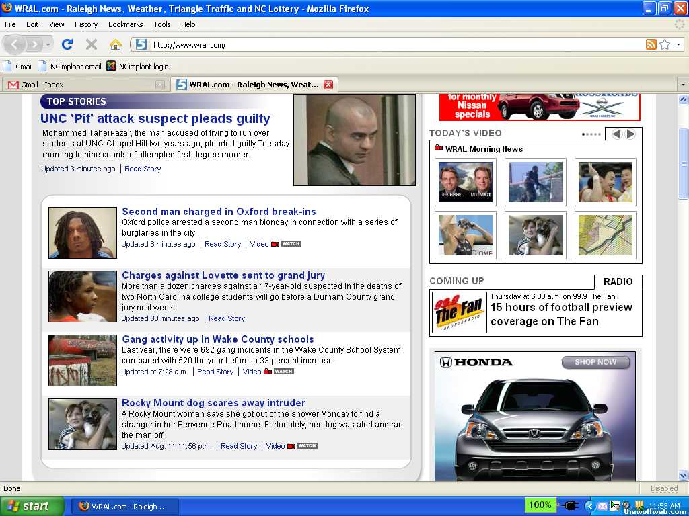The width and height of the screenshot is (689, 516).
Task: Click the red camera icon beside WRAL Morning News
Action: click(x=439, y=148)
